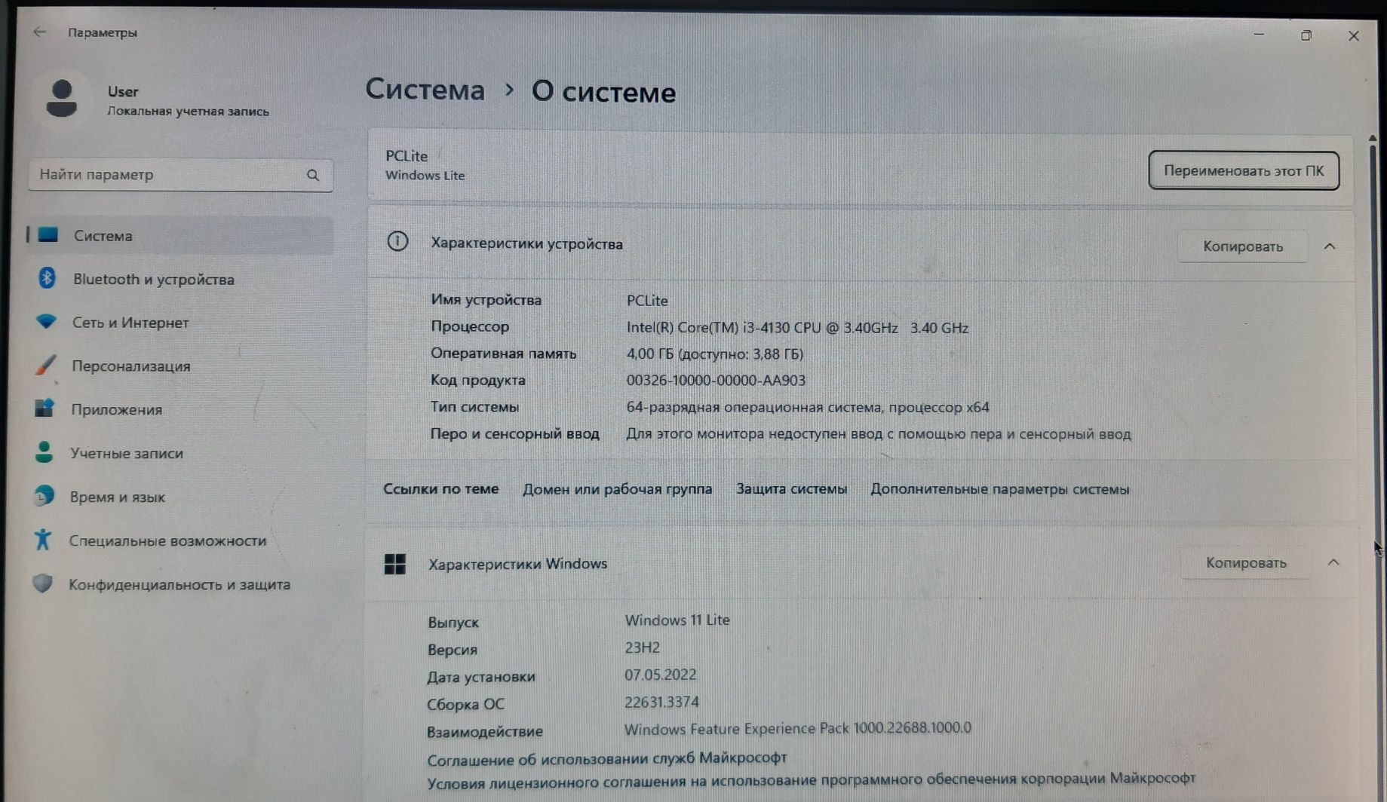
Task: Click the processor value Intel Core i3-4130
Action: click(x=797, y=328)
